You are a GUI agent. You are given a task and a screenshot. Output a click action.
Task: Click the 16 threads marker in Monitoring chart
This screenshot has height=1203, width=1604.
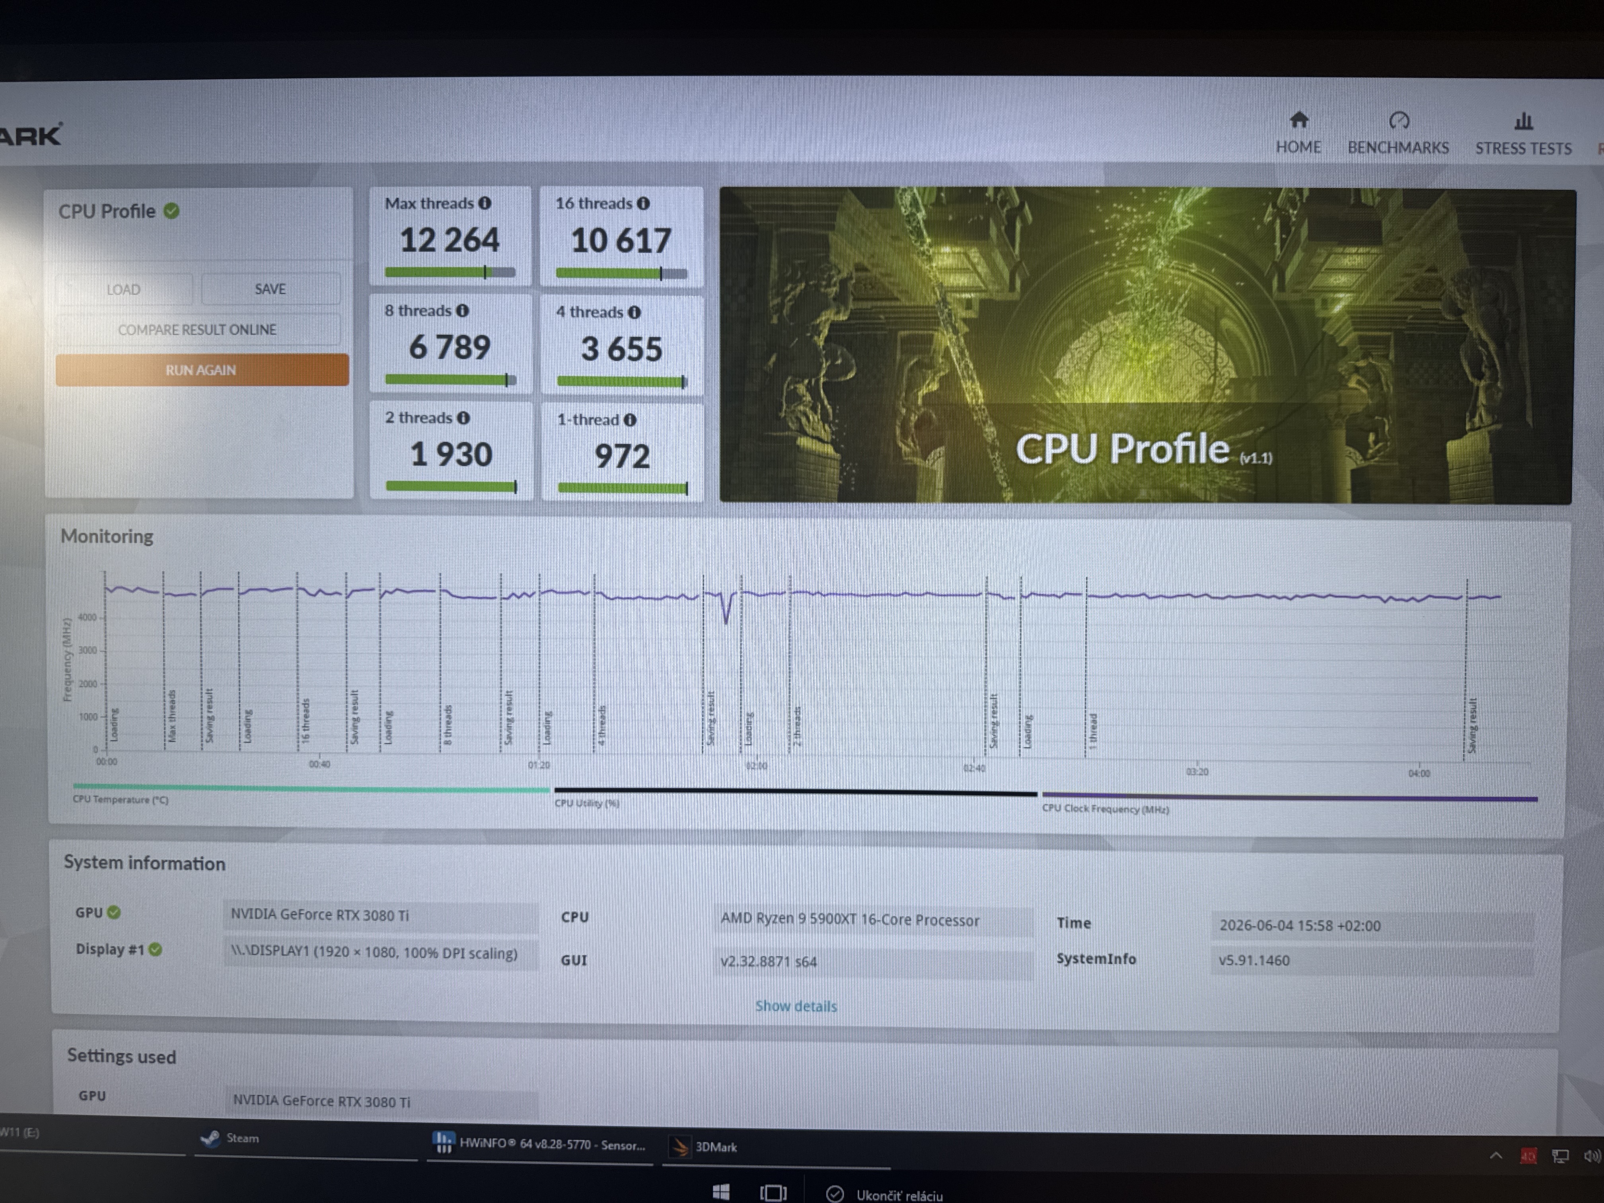coord(305,720)
